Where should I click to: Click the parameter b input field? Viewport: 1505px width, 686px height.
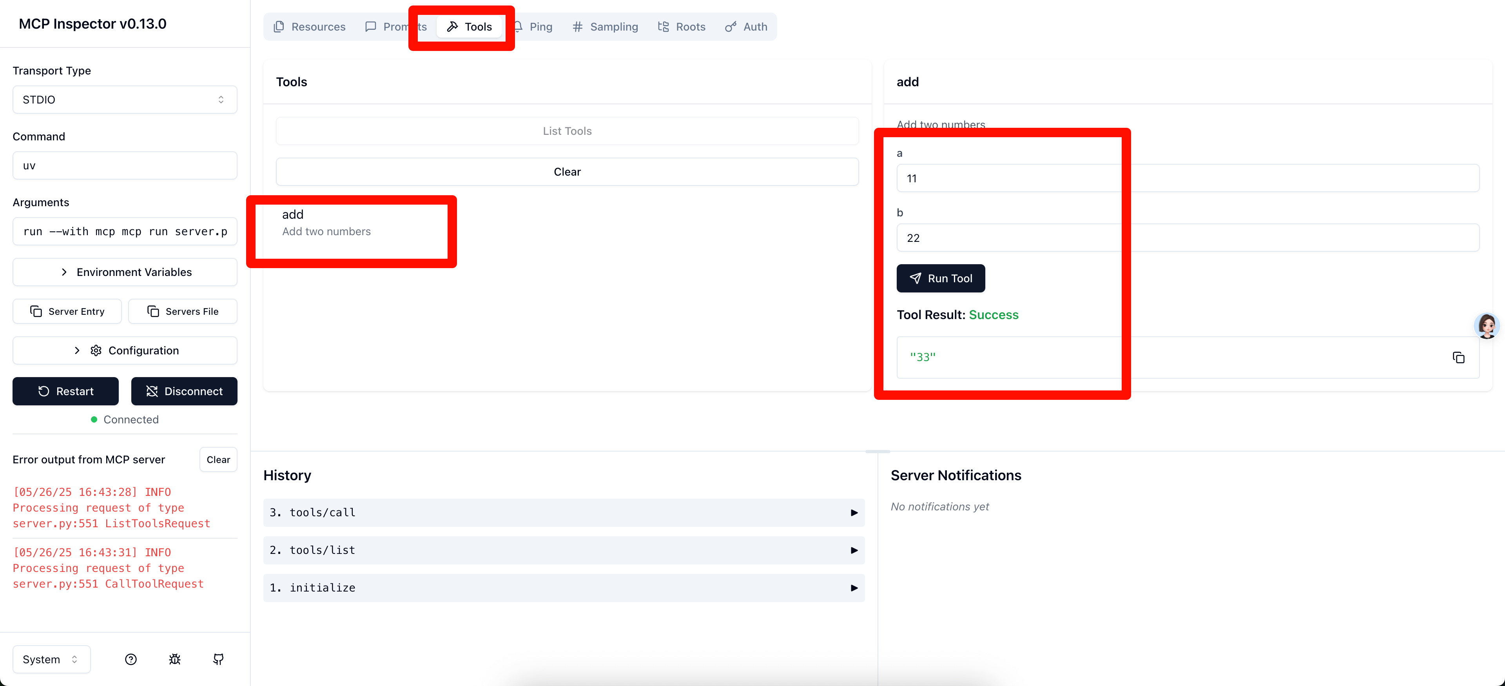point(1187,238)
